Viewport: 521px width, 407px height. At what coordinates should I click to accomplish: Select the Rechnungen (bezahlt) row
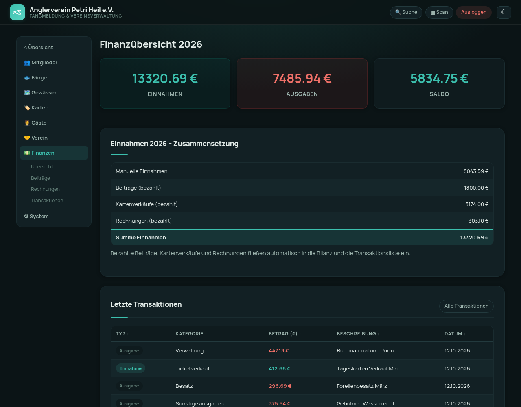coord(302,221)
